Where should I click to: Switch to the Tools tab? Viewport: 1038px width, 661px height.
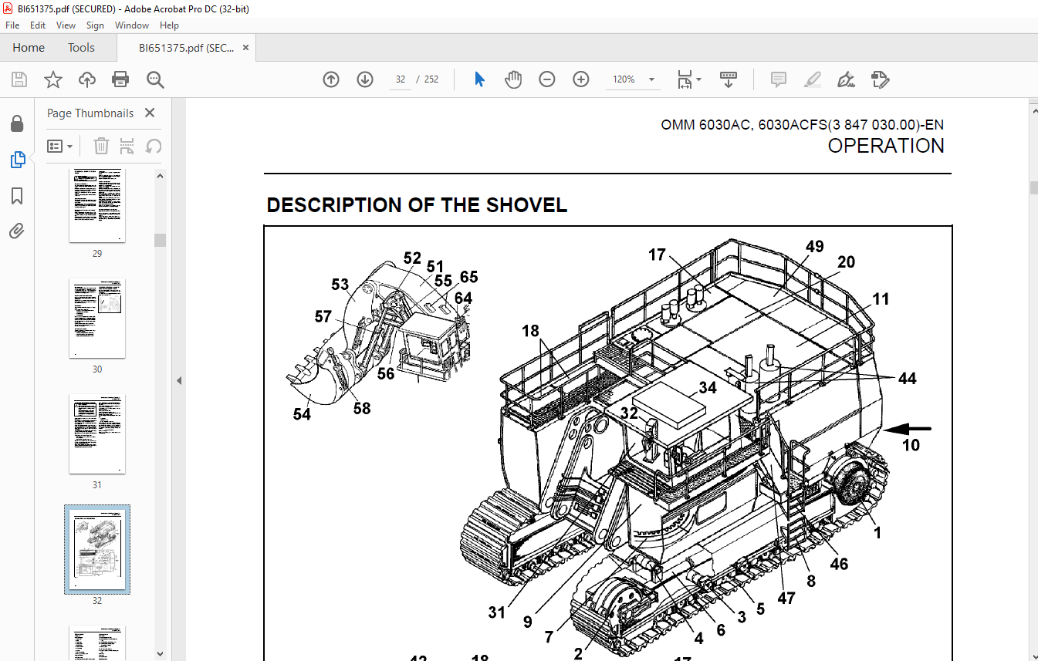pos(81,48)
